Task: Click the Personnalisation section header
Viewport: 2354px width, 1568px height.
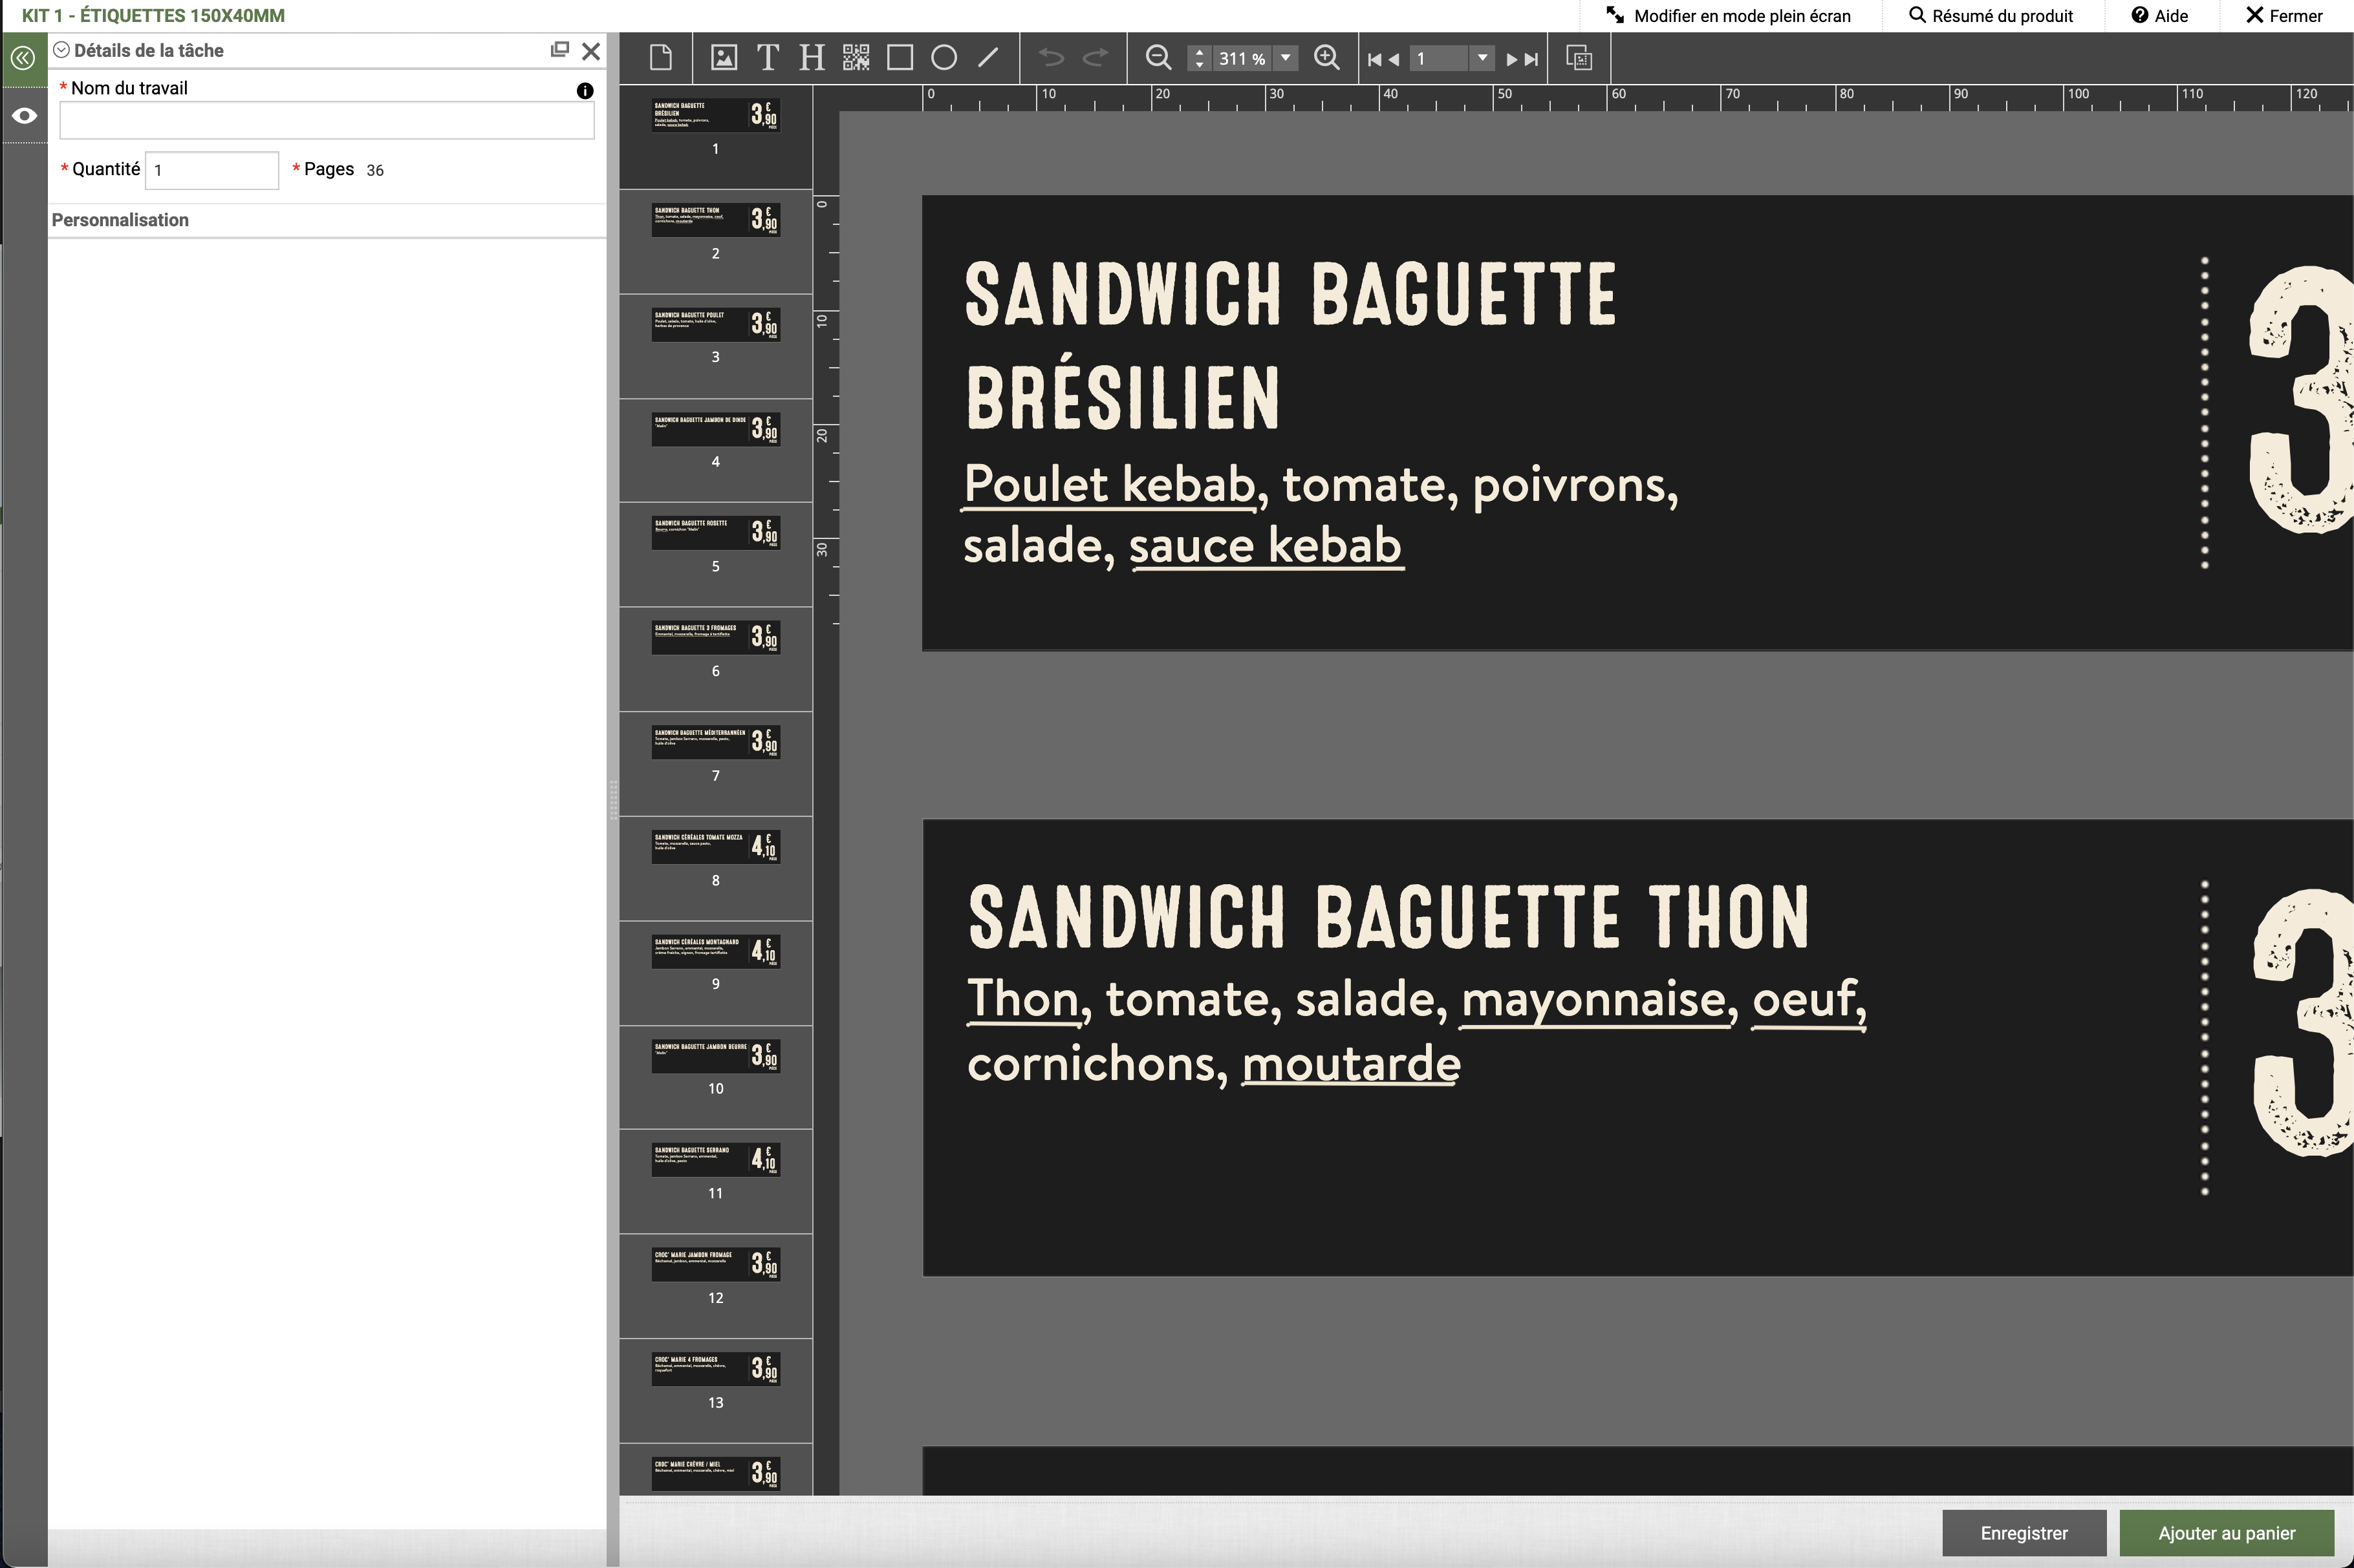Action: [120, 220]
